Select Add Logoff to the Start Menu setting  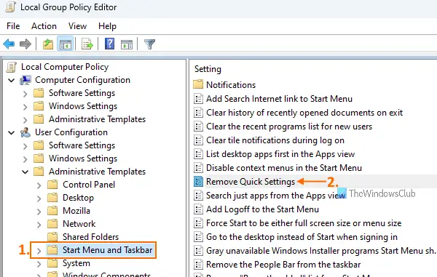[262, 209]
